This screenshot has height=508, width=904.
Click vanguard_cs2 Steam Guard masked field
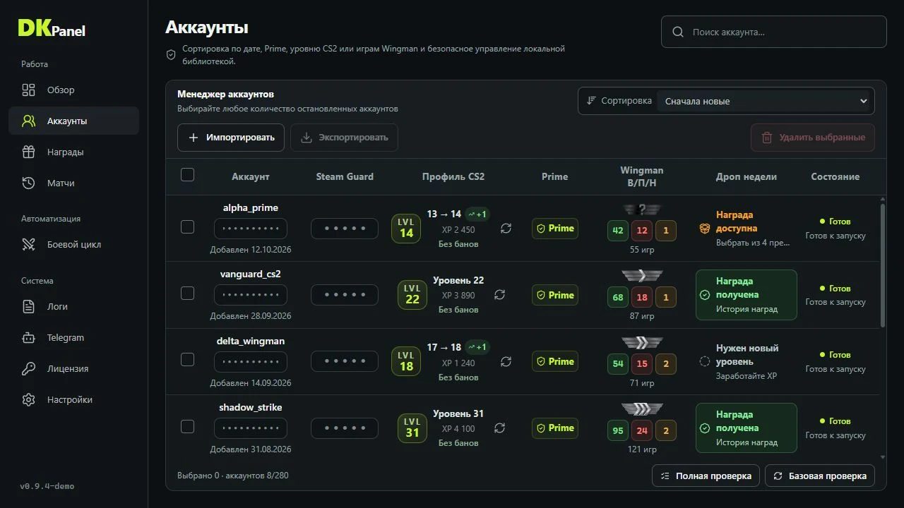pyautogui.click(x=345, y=295)
